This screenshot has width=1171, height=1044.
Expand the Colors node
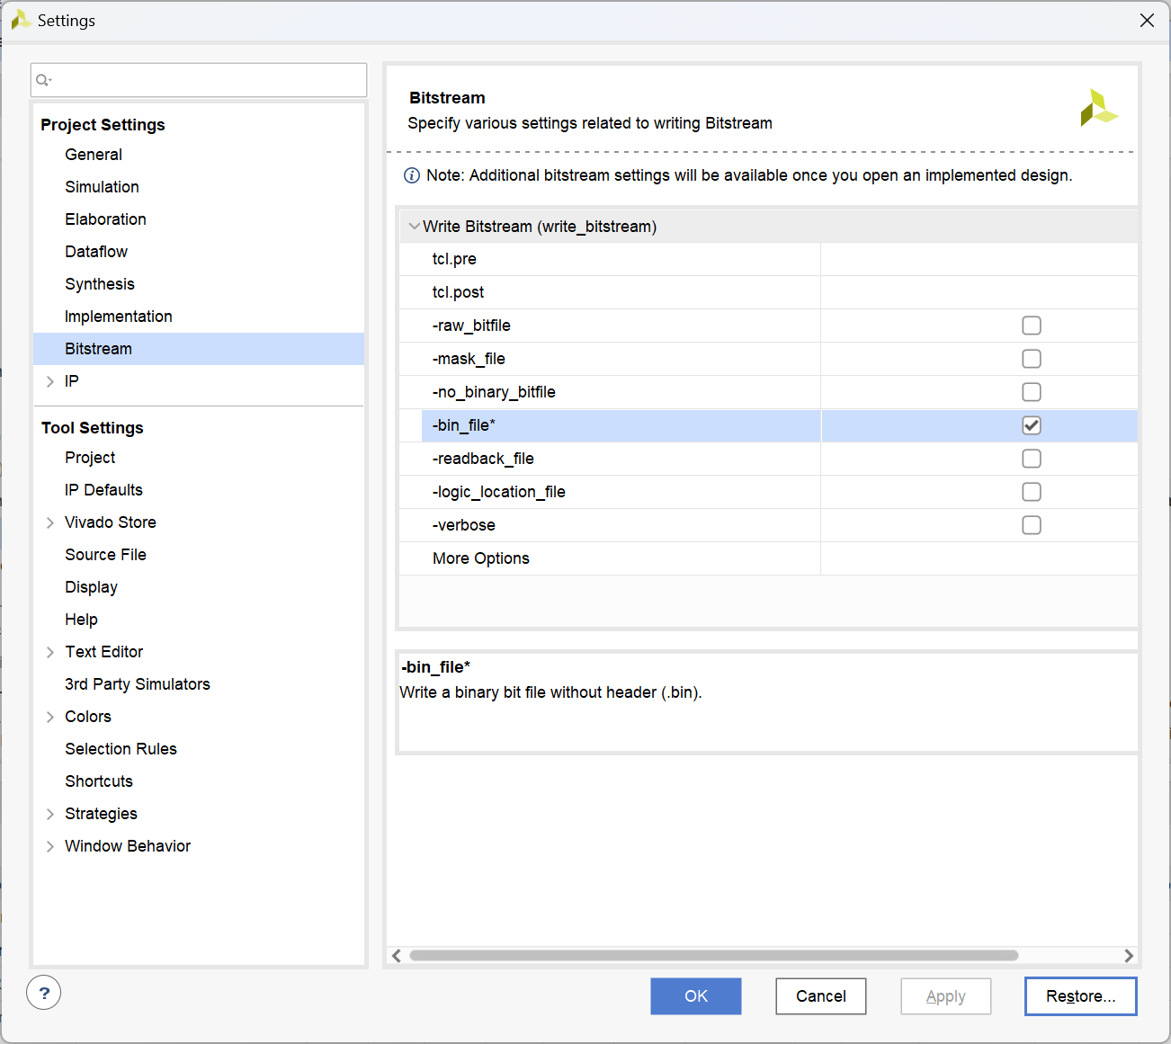tap(50, 717)
